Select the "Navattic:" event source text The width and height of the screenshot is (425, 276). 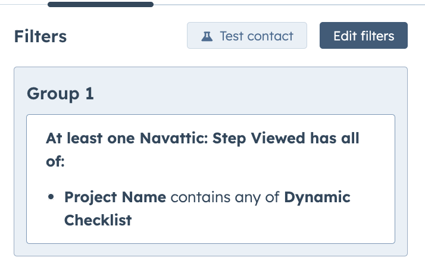click(174, 139)
